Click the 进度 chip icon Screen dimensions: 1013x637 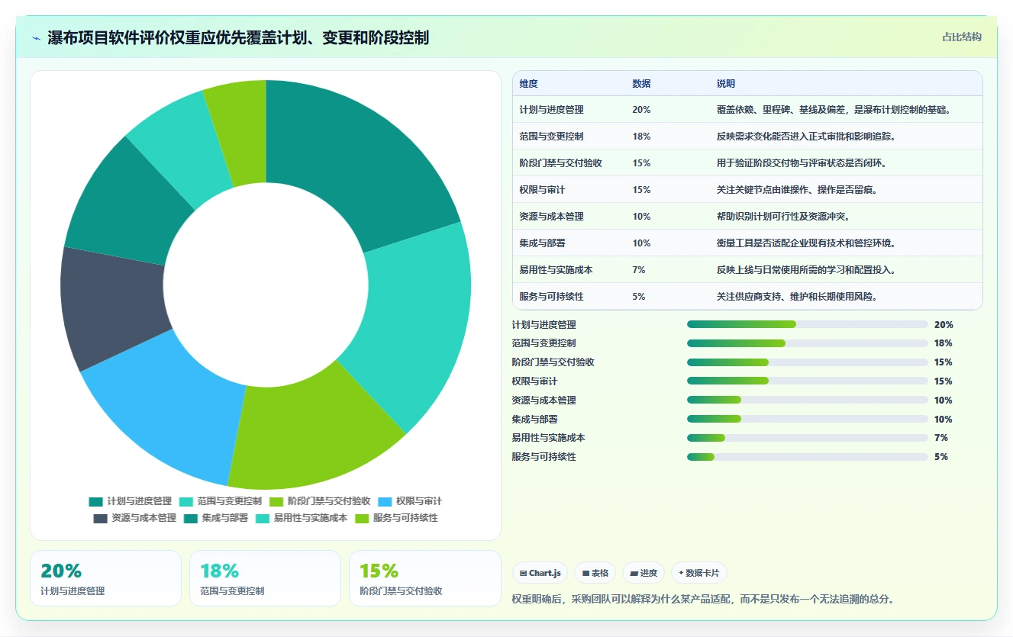[x=634, y=573]
